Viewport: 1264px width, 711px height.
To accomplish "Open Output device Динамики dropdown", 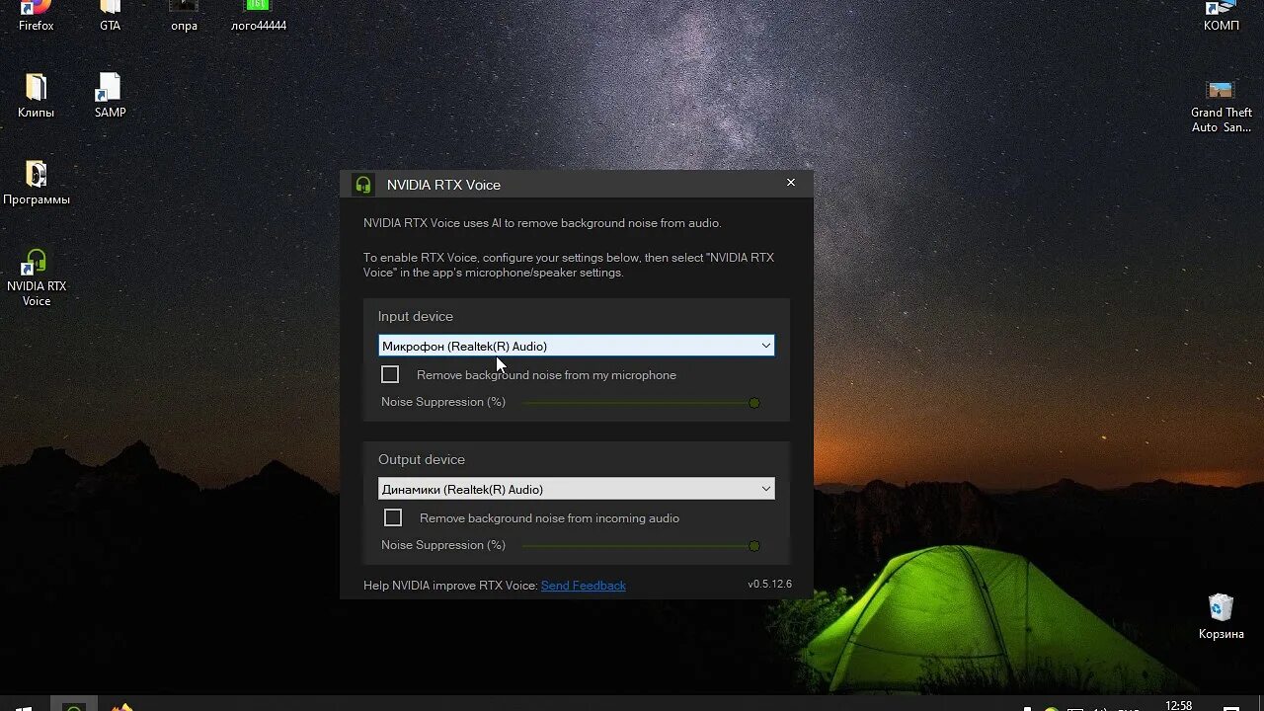I will (576, 489).
